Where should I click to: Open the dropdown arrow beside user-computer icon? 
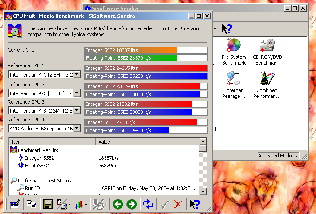coord(69,205)
